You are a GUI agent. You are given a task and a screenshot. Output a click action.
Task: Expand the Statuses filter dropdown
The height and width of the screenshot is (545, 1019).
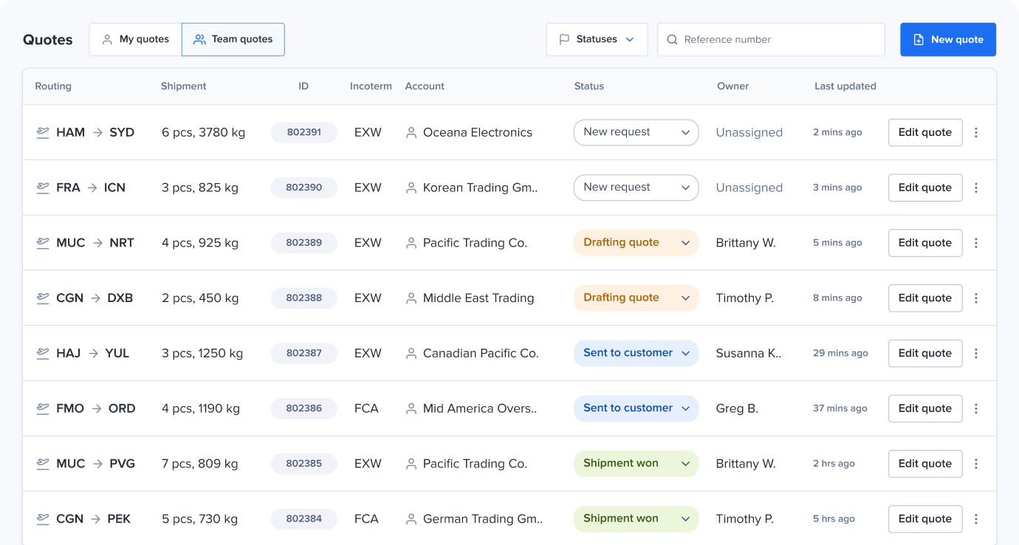pos(597,39)
